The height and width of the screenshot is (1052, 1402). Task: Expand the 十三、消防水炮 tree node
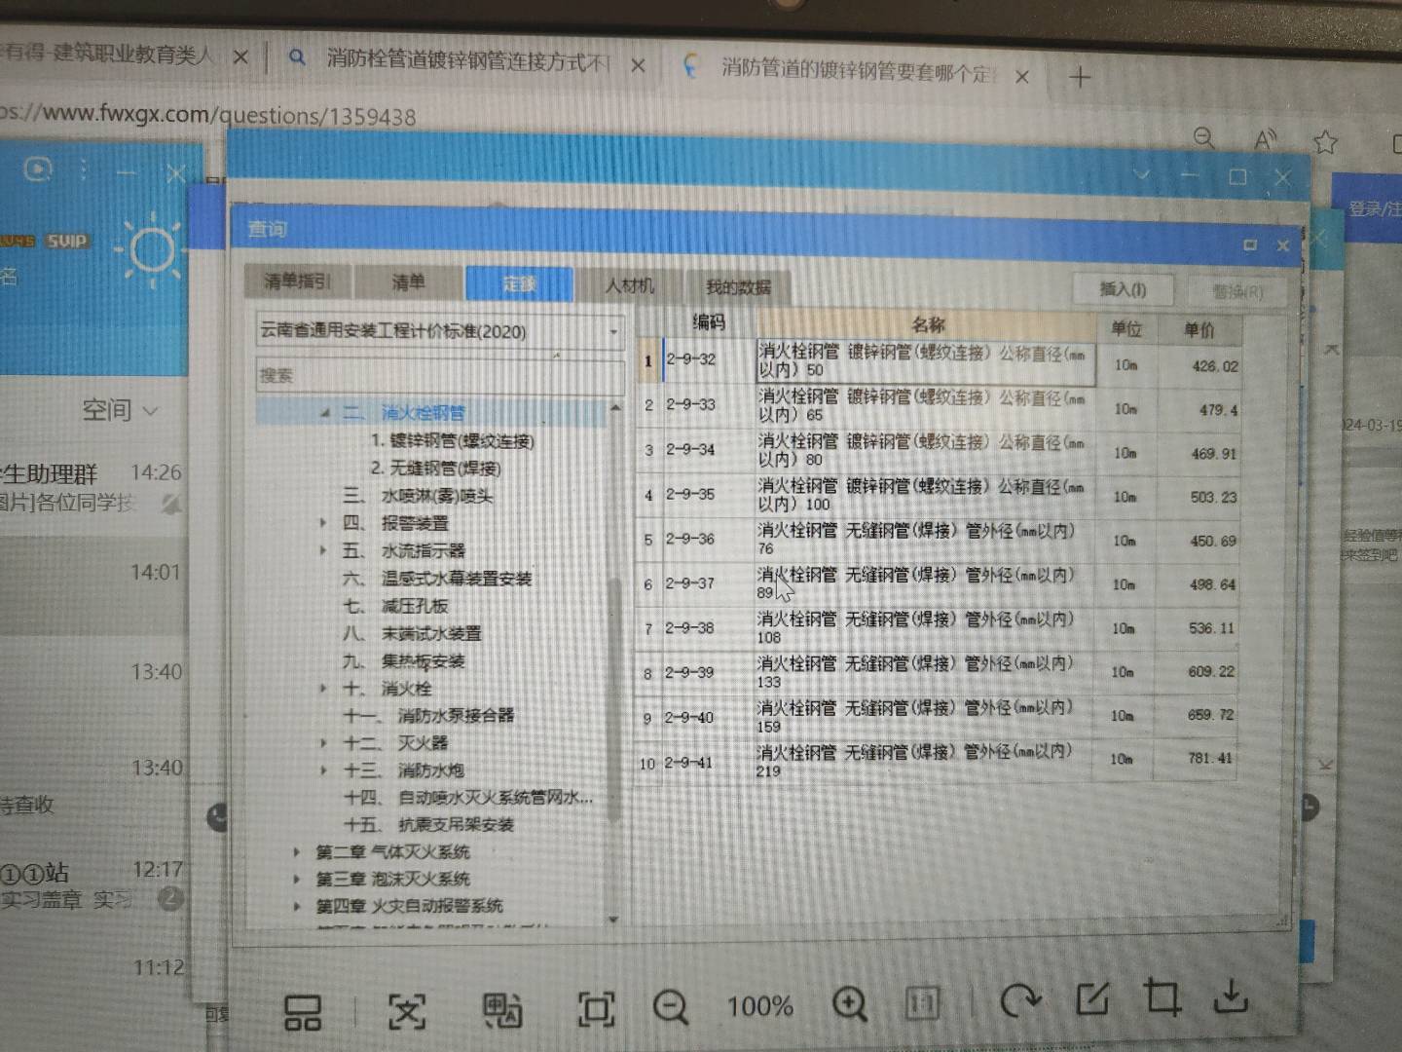click(323, 770)
